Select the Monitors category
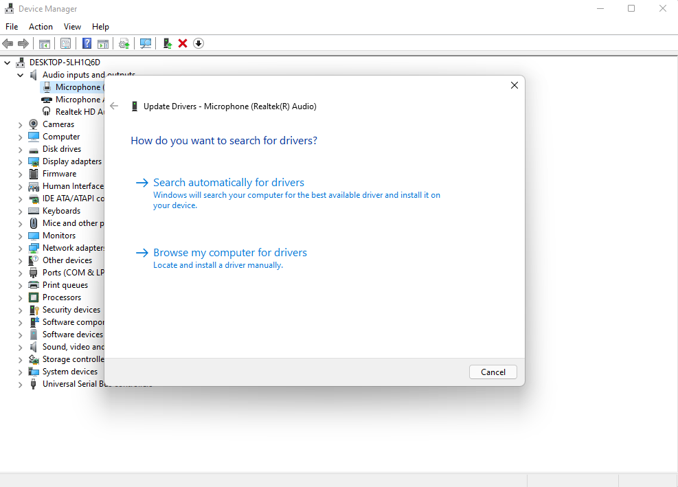The height and width of the screenshot is (487, 678). pos(59,236)
